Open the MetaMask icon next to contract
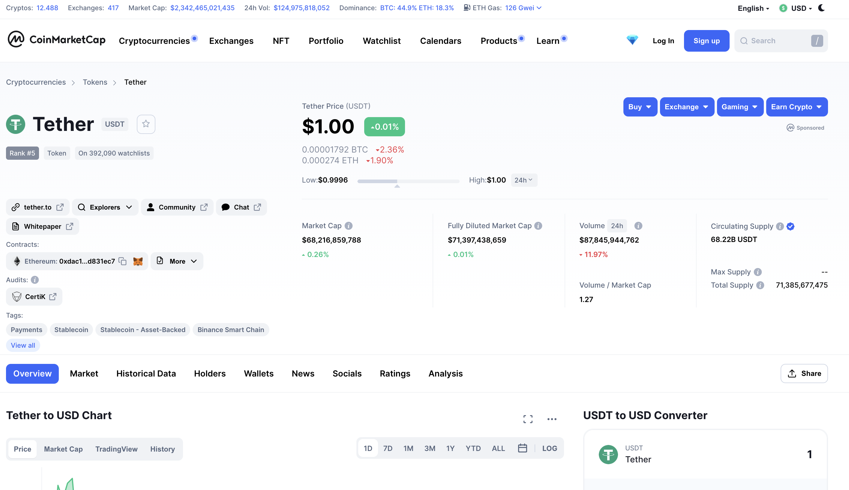Viewport: 849px width, 490px height. tap(138, 261)
